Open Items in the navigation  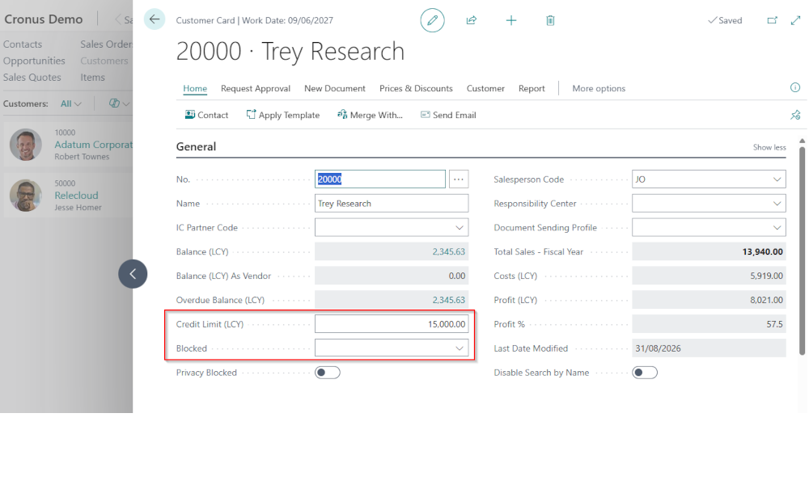(x=92, y=78)
